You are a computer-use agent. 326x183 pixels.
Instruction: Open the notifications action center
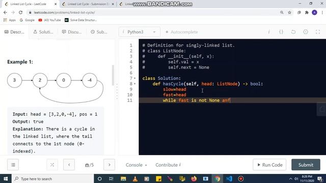[x=320, y=178]
